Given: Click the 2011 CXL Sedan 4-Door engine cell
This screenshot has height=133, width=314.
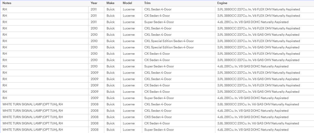Looking at the screenshot, I should pyautogui.click(x=265, y=9).
